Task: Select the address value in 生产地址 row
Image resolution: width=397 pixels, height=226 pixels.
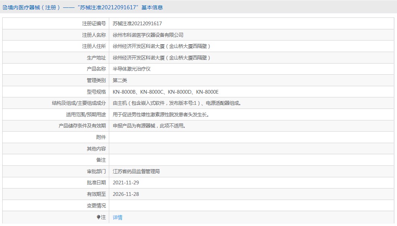Action: point(161,58)
